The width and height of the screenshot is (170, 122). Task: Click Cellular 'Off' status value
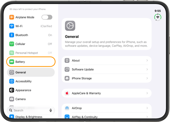coord(50,44)
